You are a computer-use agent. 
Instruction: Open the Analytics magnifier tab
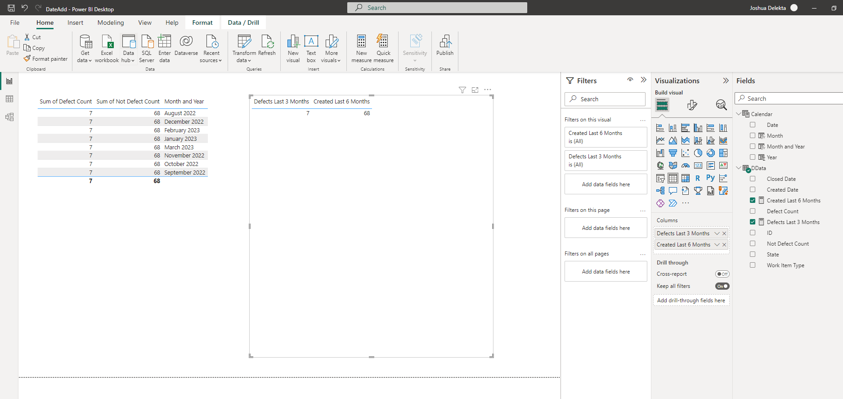[721, 105]
